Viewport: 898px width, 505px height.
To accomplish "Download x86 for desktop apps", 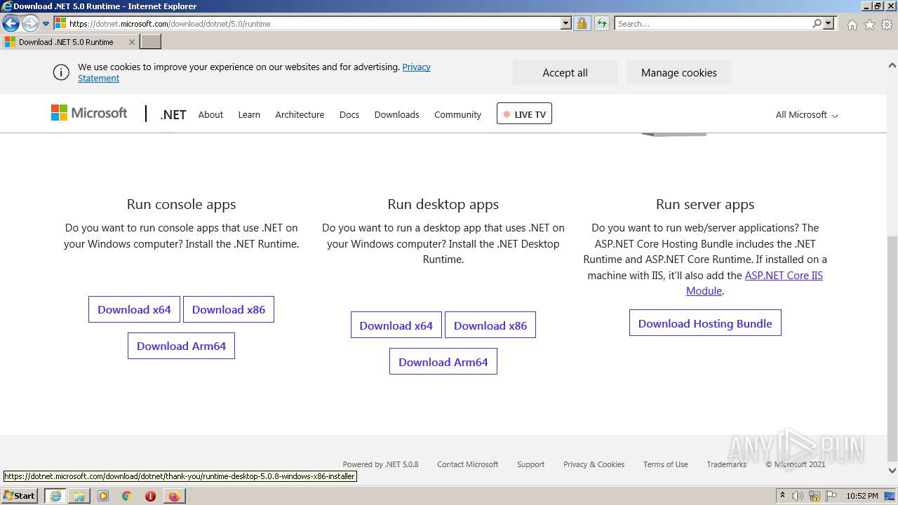I will tap(490, 325).
